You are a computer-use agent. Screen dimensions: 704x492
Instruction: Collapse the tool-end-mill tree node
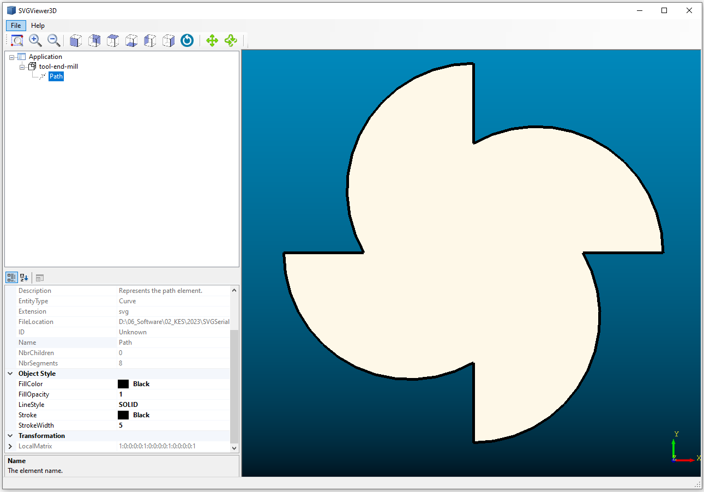tap(22, 67)
